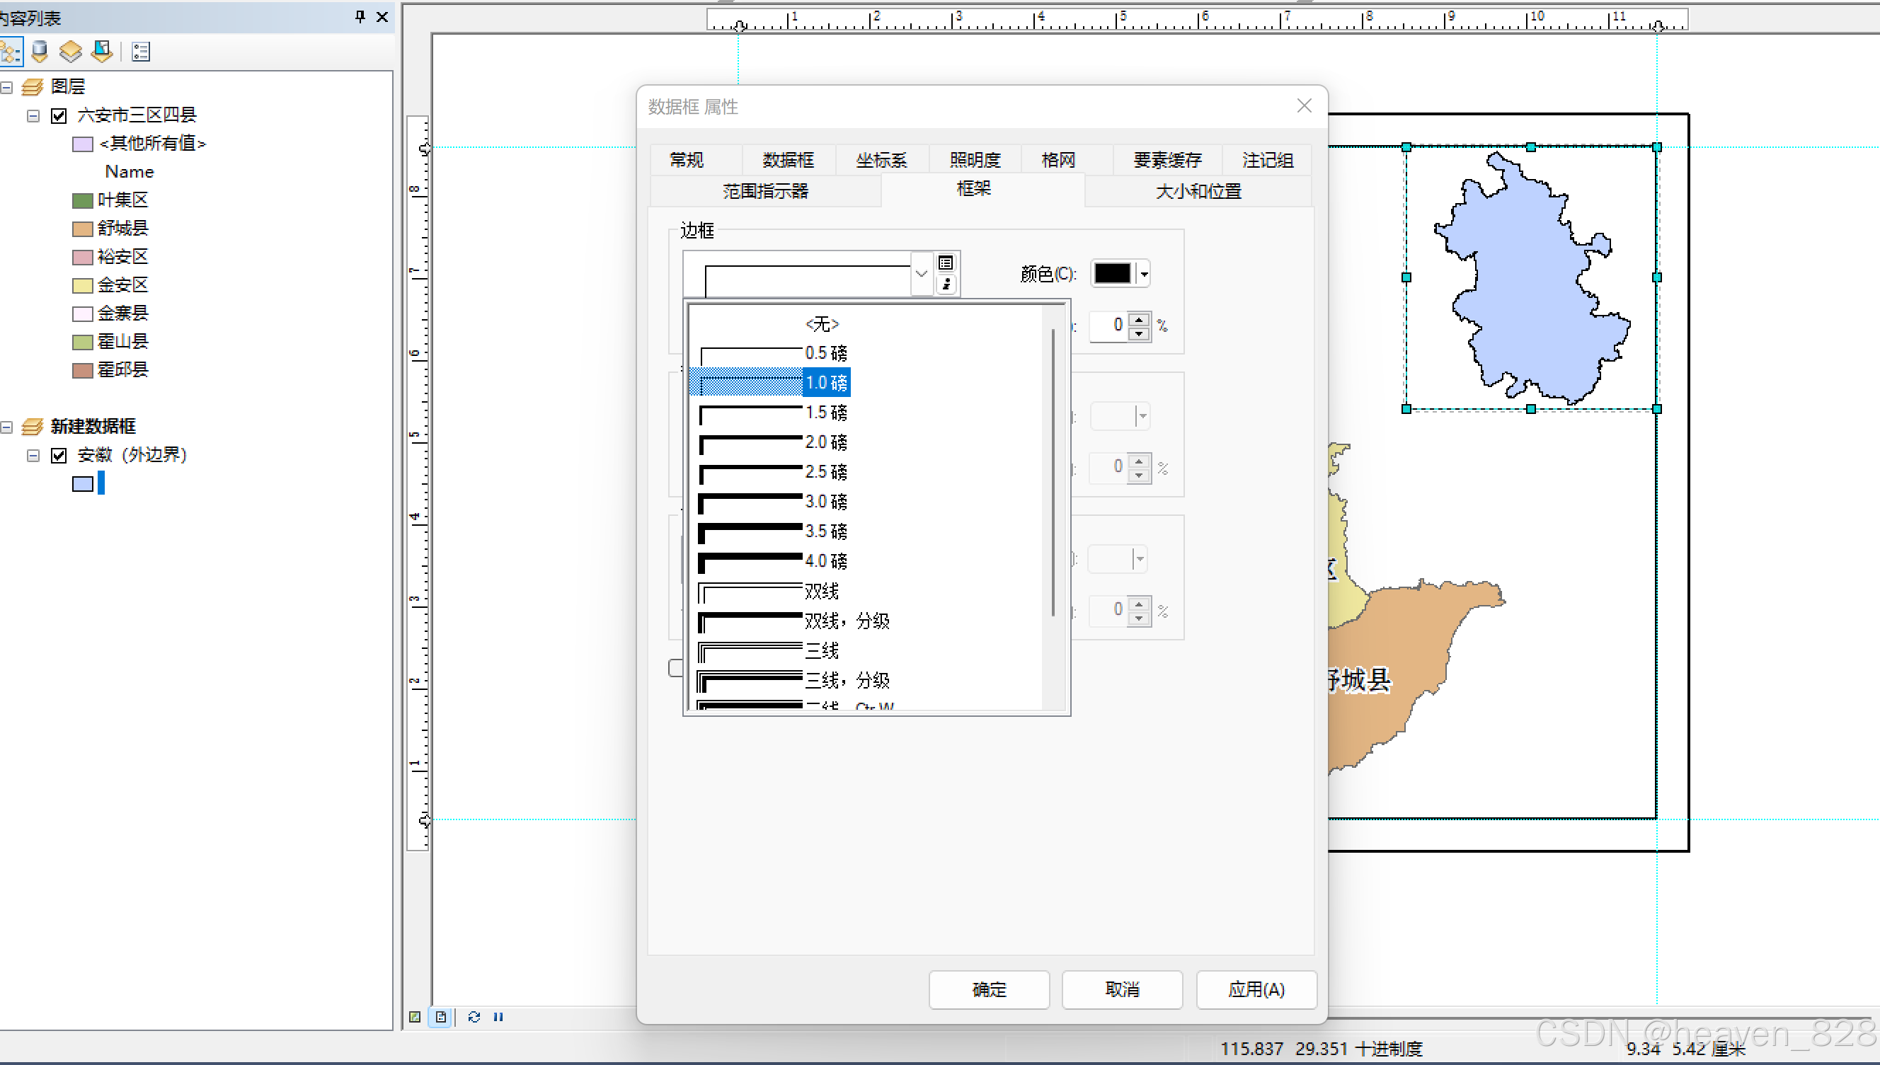The image size is (1880, 1065).
Task: Choose 双线 border style from list
Action: [821, 591]
